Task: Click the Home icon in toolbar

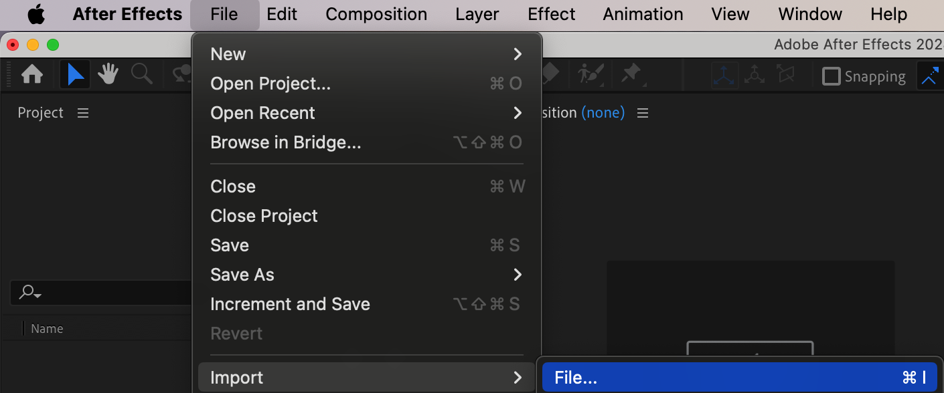Action: (x=32, y=74)
